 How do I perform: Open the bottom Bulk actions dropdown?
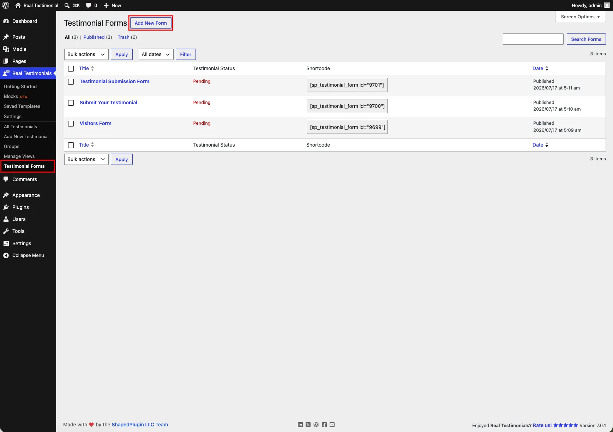(86, 159)
